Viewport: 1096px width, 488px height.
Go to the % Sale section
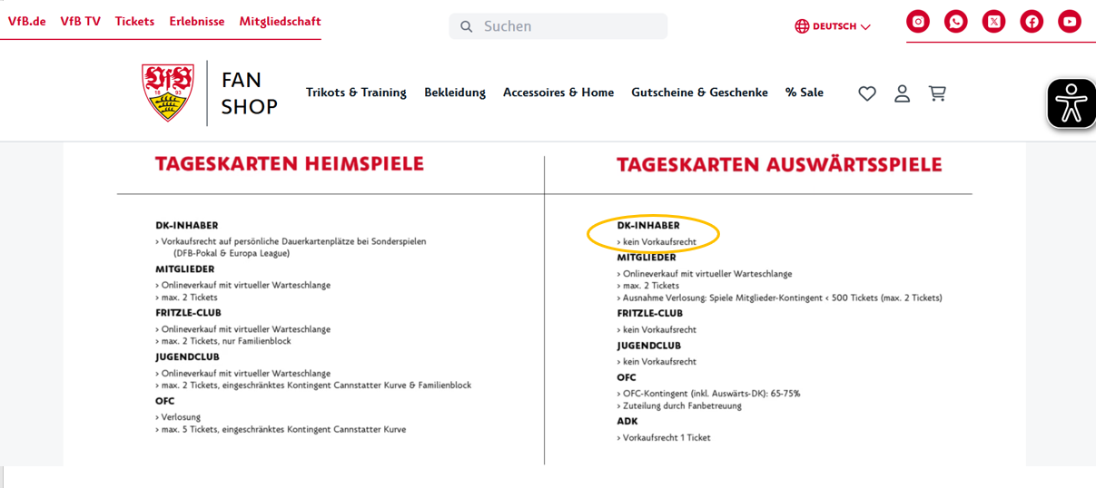tap(805, 93)
